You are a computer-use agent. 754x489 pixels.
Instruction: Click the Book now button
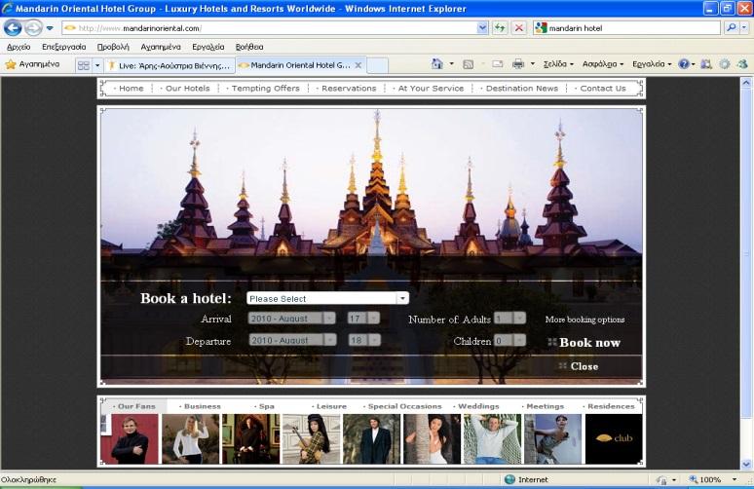[584, 342]
